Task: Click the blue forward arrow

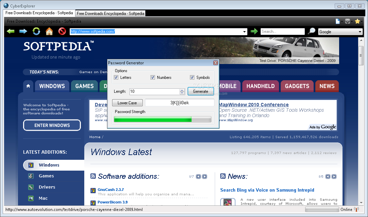Action: point(23,31)
